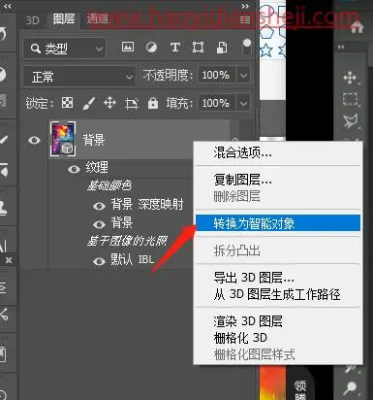Expand the right toolbar double-arrow
Viewport: 373px width, 400px height.
(x=341, y=48)
